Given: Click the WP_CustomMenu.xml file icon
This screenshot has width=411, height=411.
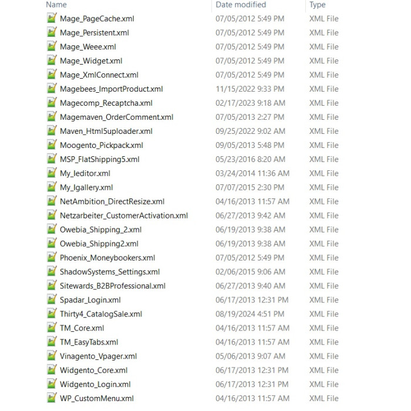Looking at the screenshot, I should coord(52,398).
